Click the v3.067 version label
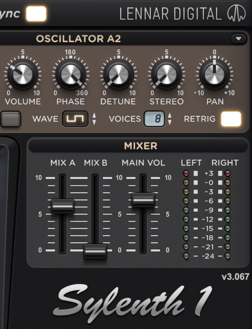Image resolution: width=252 pixels, height=329 pixels. (x=235, y=277)
